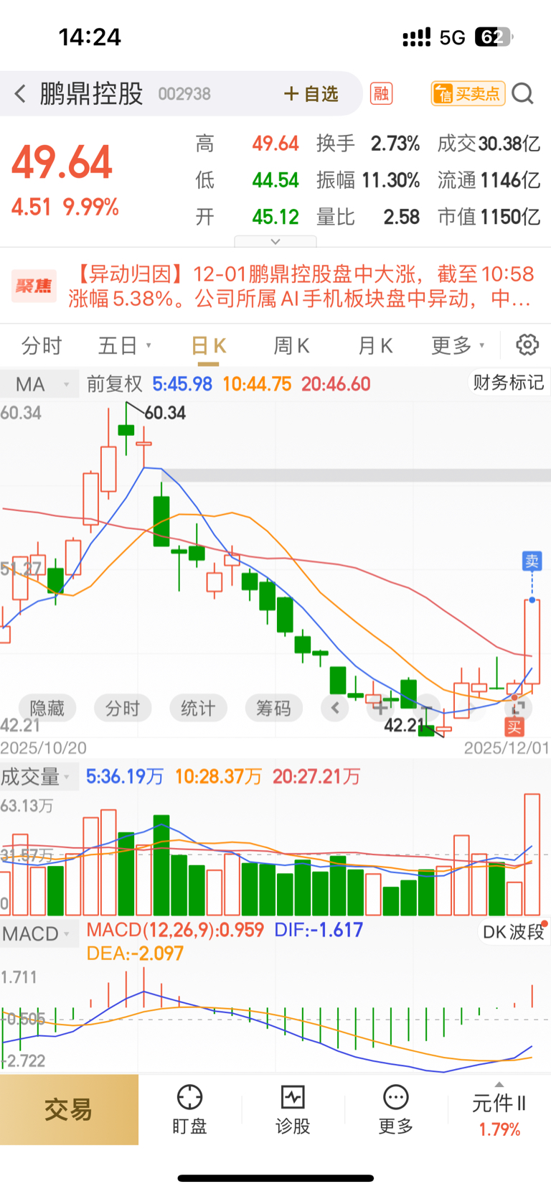Viewport: 551px width, 1194px height.
Task: Change 前复权 adjustment mode
Action: (x=115, y=384)
